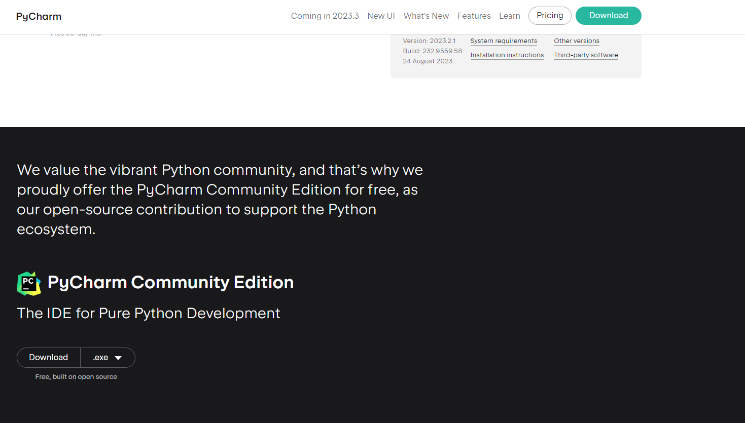This screenshot has height=423, width=745.
Task: Click 'The IDE for Pure Python Development' tagline
Action: click(149, 314)
